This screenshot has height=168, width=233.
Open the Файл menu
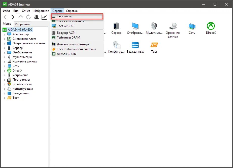[x=6, y=11]
